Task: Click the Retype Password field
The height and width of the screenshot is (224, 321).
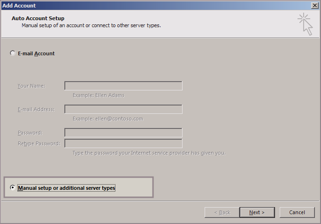Action: pos(123,143)
